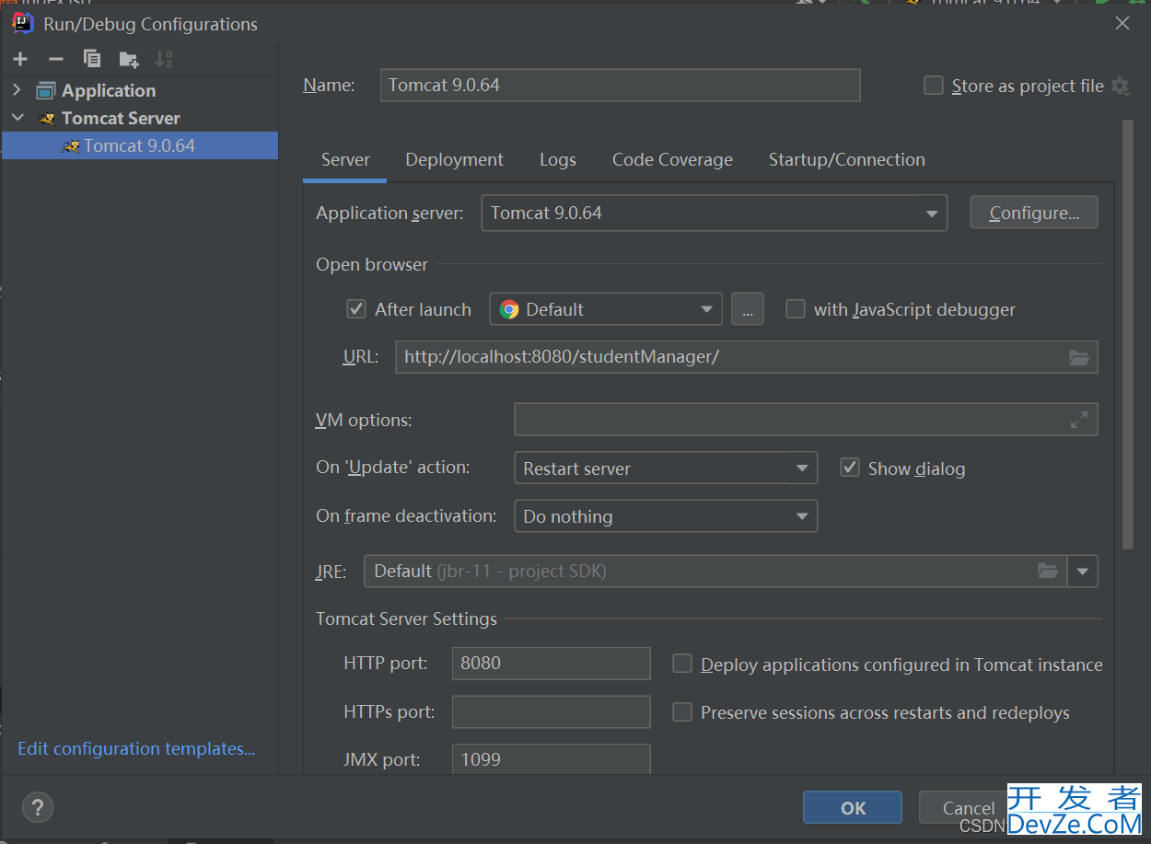Open Application server dropdown
This screenshot has height=844, width=1151.
[714, 213]
